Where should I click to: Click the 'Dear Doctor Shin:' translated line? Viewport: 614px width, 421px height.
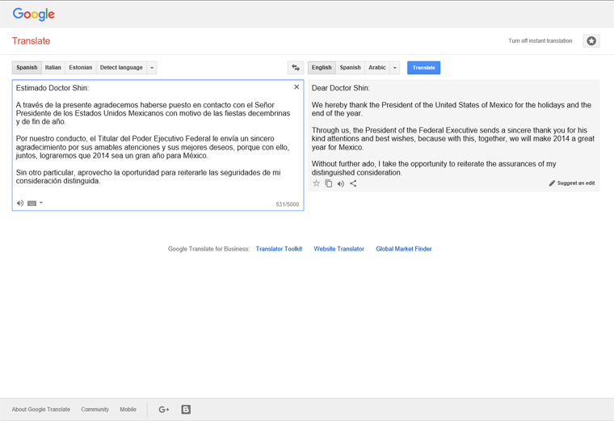341,88
